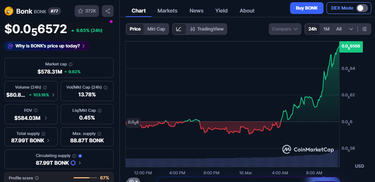The height and width of the screenshot is (182, 375).
Task: Click the $0.0₅6572 current price
Action: pos(36,29)
